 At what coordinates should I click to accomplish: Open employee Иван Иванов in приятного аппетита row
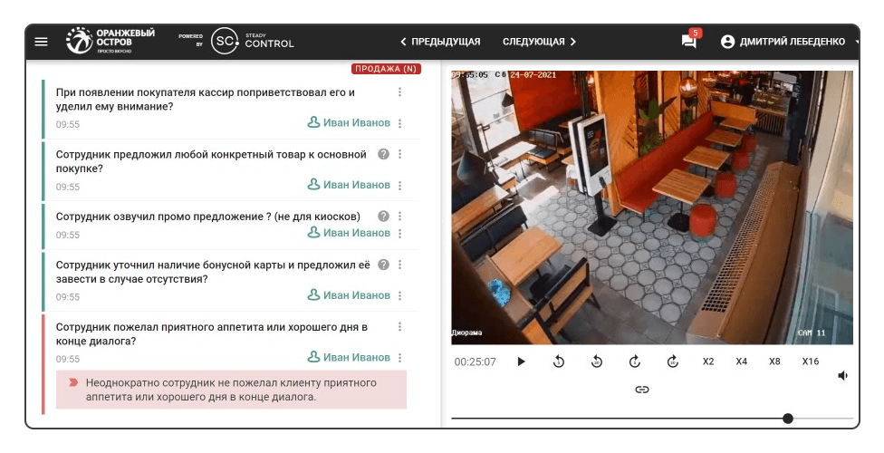click(x=349, y=357)
